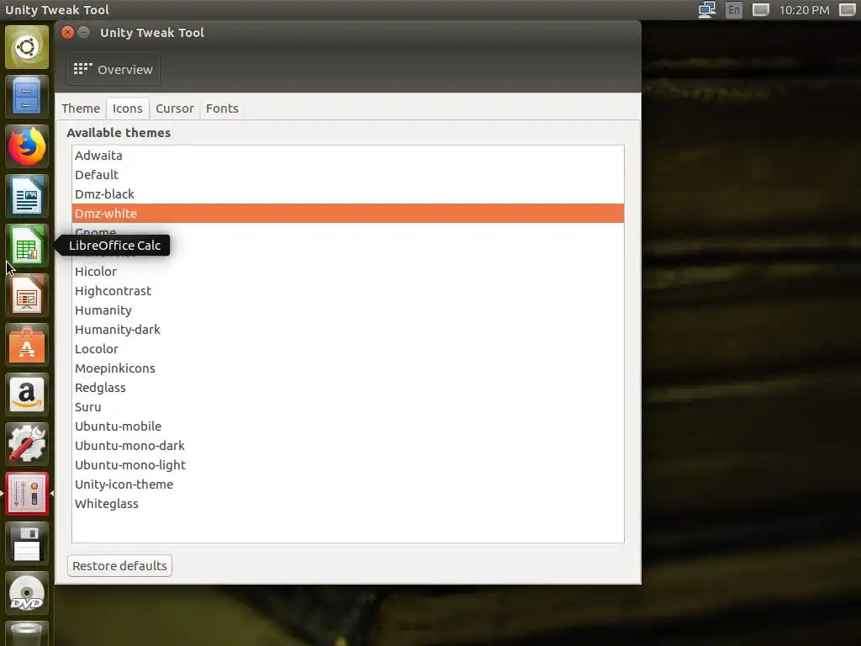Open the Trash icon at the launcher's end

coord(27,633)
